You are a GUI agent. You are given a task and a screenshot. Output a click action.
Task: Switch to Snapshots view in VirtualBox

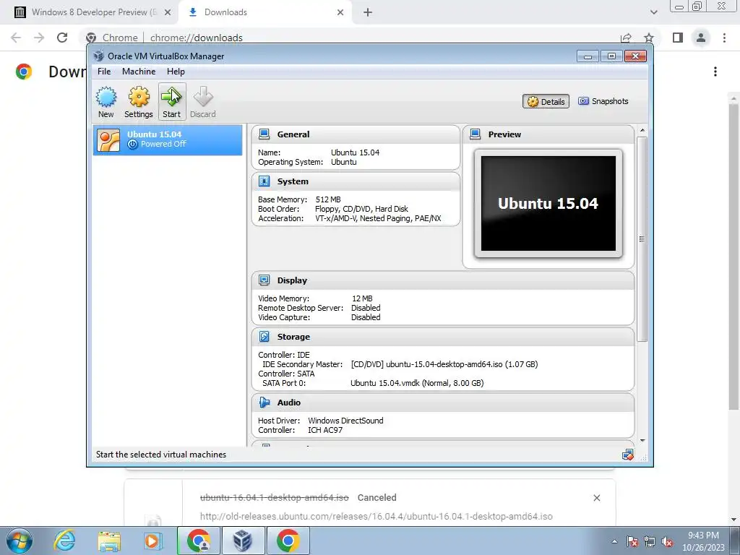(x=603, y=101)
